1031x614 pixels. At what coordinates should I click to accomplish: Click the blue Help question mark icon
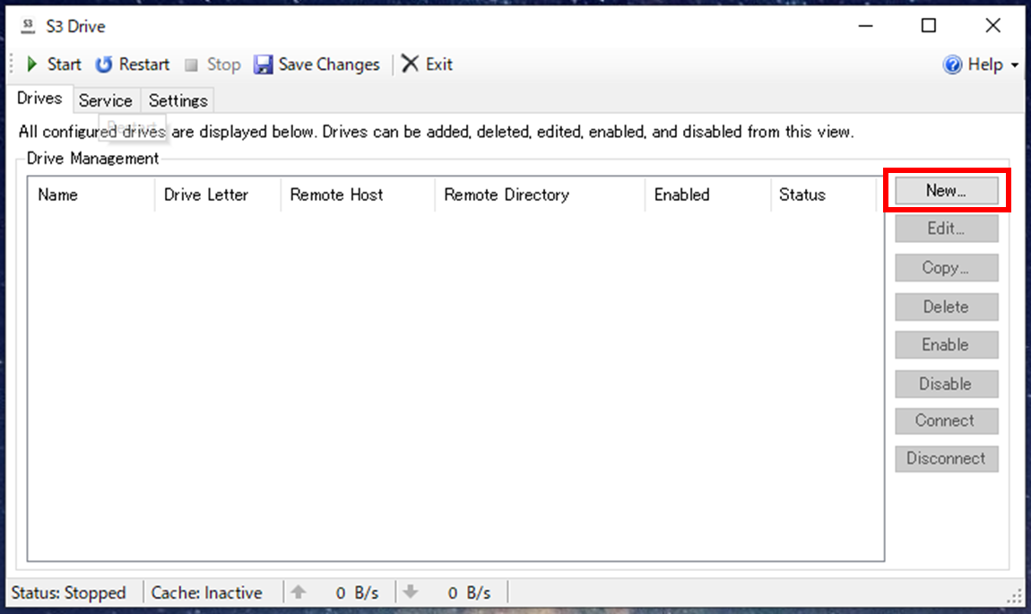[x=952, y=65]
